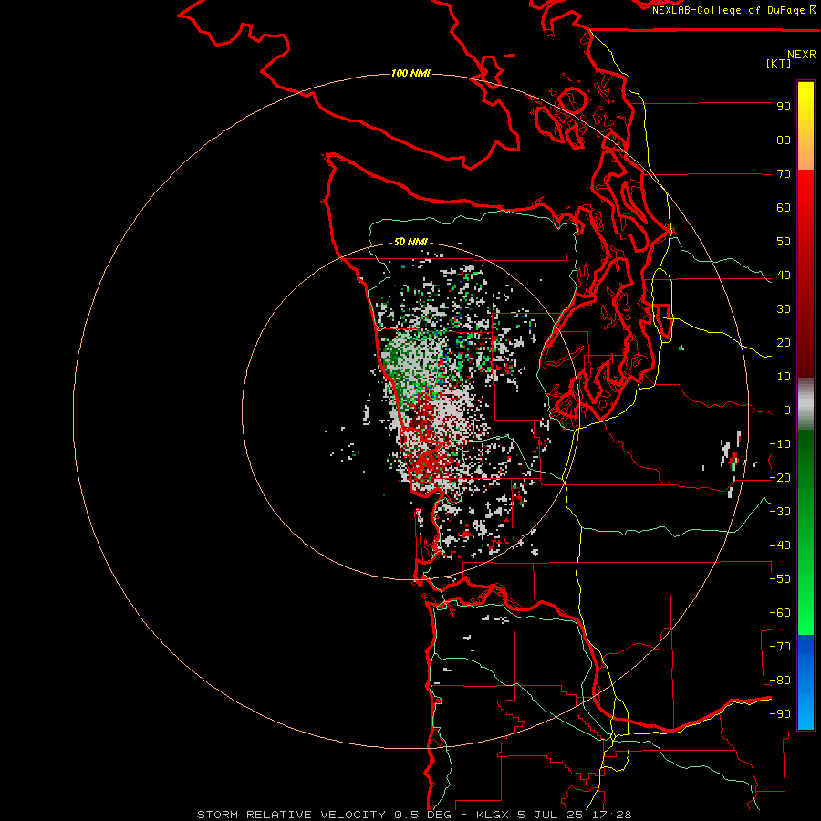
Task: Click the -40 value on velocity scale
Action: pos(780,546)
